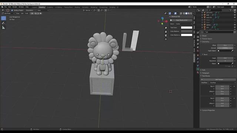Activate the cursor select tool
Screen dimensions: 237x133
pyautogui.click(x=3, y=18)
